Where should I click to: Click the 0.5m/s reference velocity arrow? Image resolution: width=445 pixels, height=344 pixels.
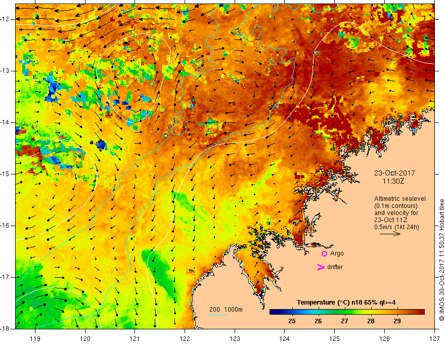coord(390,234)
